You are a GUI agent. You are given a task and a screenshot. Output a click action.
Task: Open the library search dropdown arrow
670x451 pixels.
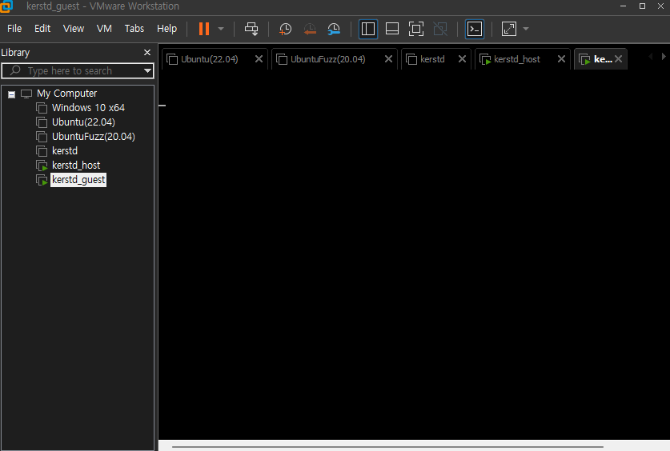click(x=147, y=71)
